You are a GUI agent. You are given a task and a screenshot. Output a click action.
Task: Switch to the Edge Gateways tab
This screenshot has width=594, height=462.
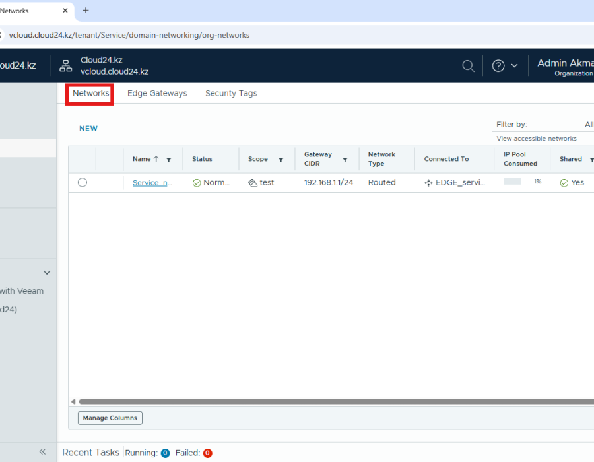click(157, 94)
